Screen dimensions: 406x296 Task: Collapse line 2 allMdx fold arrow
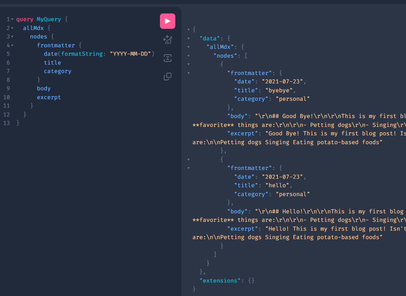(12, 28)
